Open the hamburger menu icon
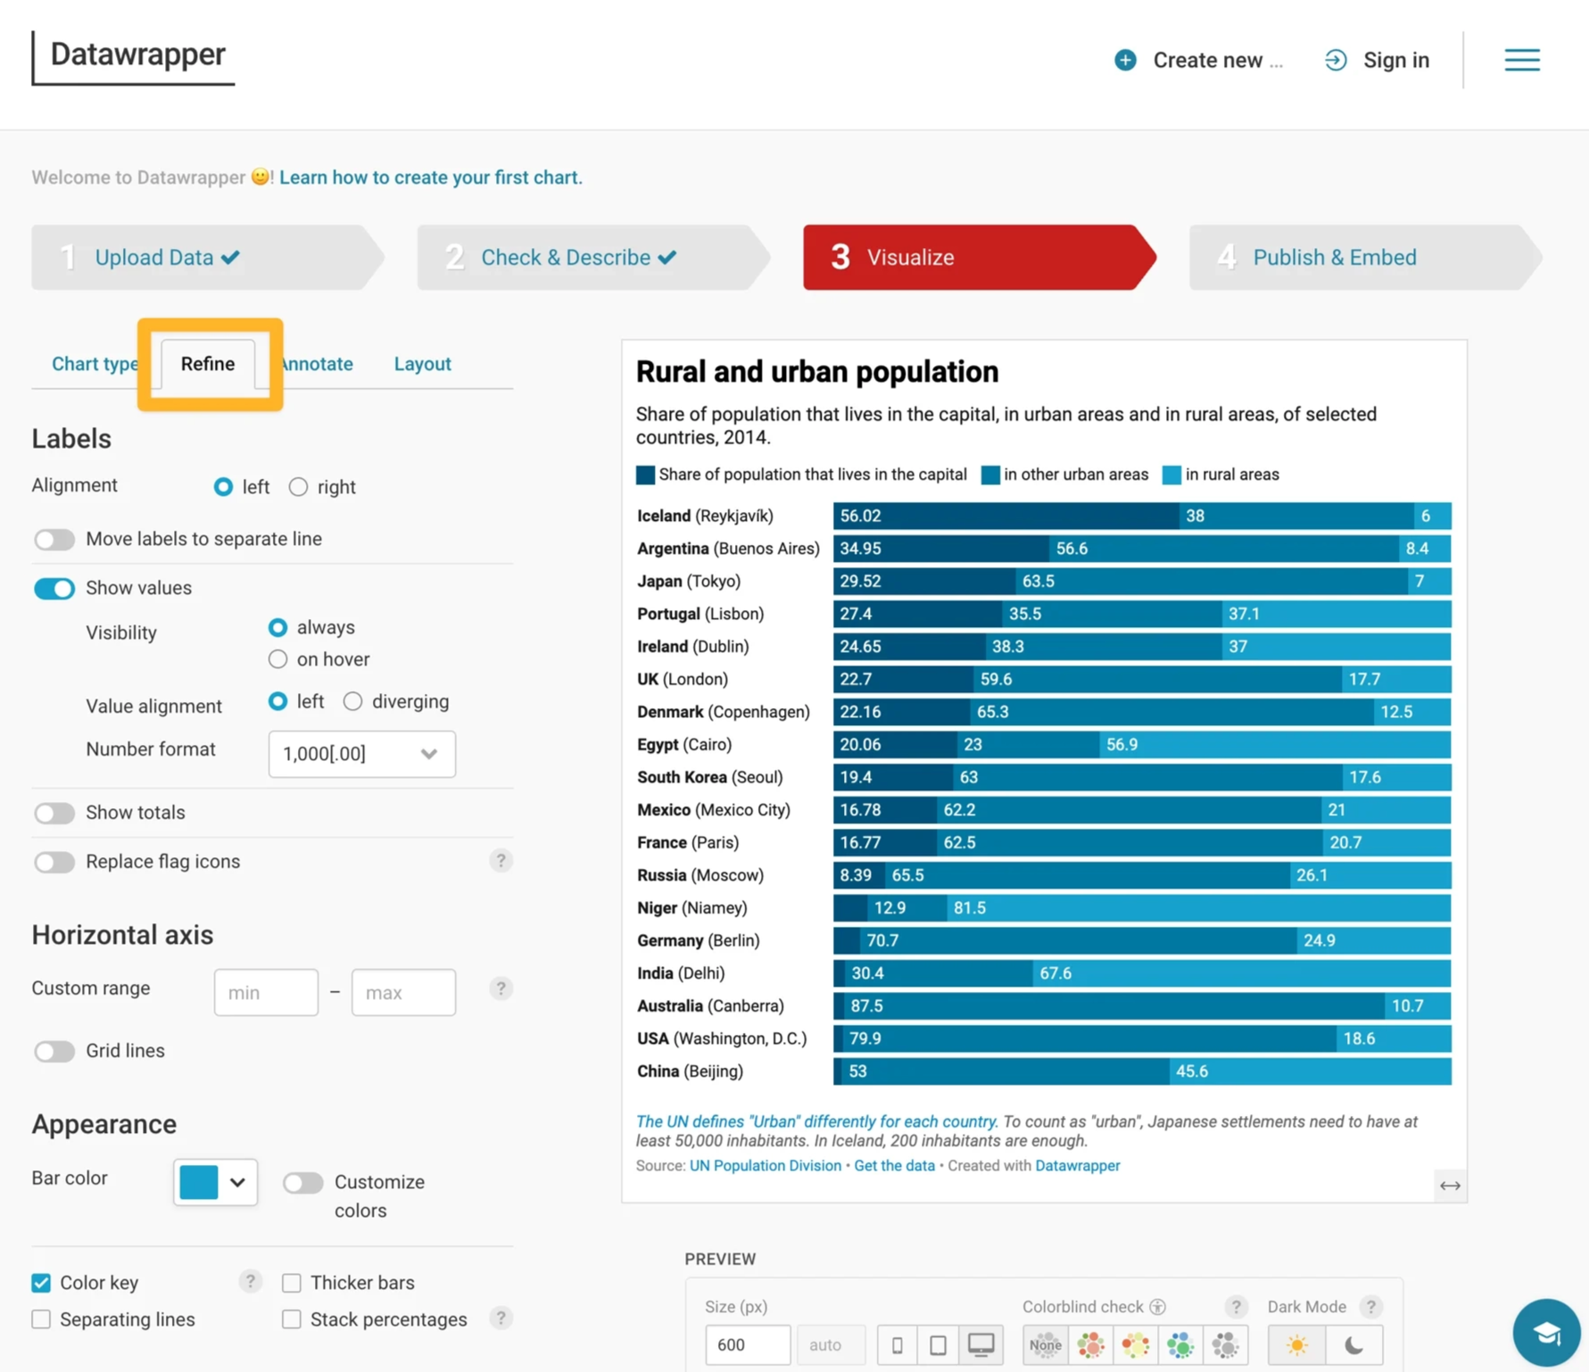Viewport: 1589px width, 1372px height. [x=1522, y=60]
